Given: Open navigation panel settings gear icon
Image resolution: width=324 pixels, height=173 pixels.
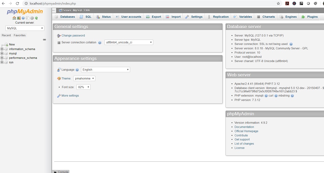Looking at the screenshot, I should 32,18.
